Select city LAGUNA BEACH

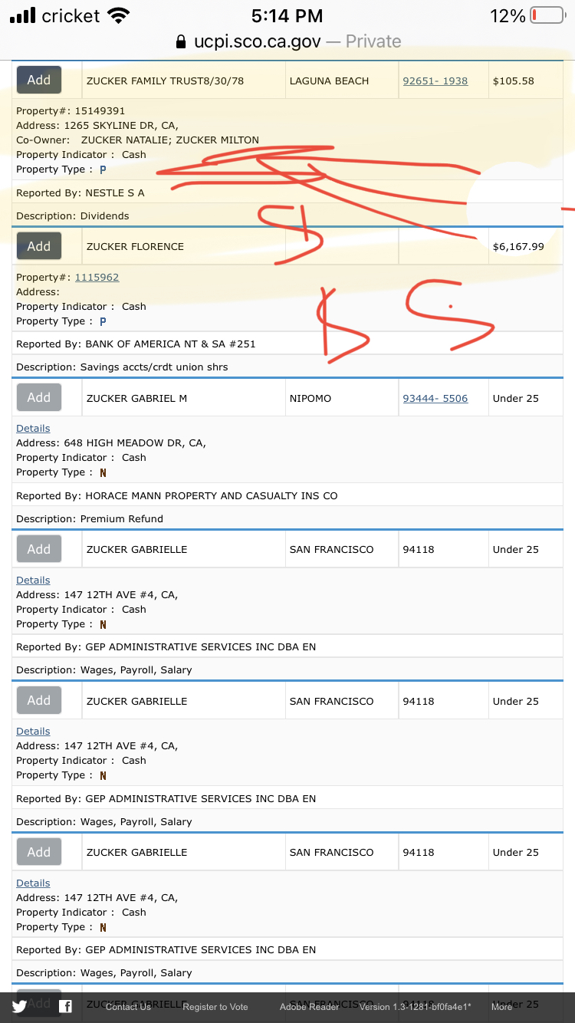click(x=329, y=81)
